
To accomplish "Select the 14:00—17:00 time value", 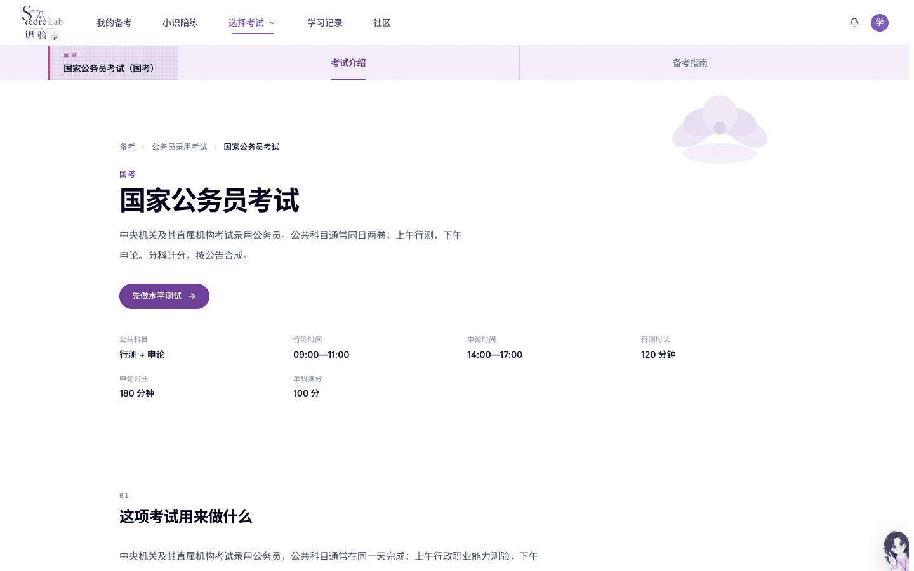I will tap(495, 355).
